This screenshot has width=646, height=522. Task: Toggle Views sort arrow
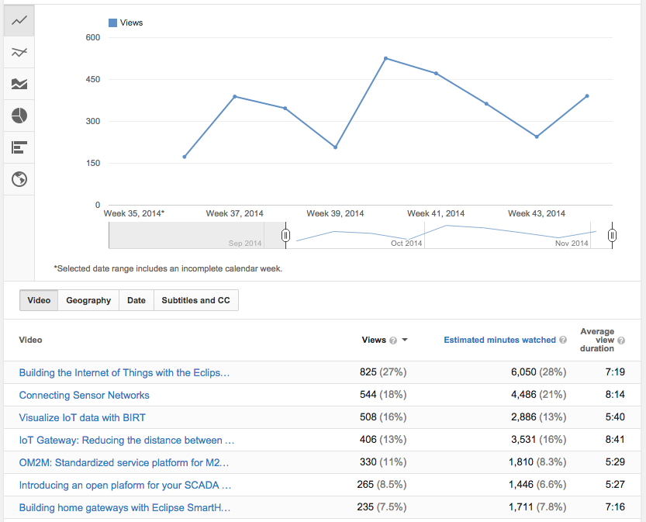point(405,340)
